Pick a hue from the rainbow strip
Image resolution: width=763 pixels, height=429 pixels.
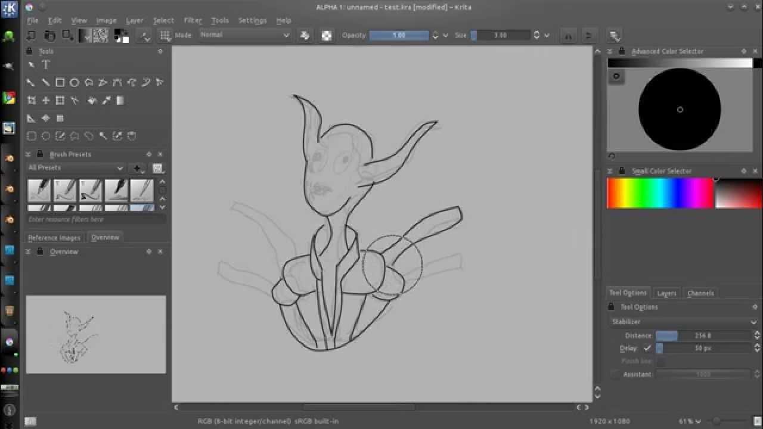[660, 193]
